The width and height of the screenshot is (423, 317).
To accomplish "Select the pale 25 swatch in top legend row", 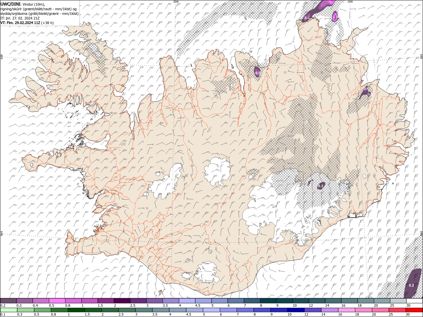I will 398,301.
